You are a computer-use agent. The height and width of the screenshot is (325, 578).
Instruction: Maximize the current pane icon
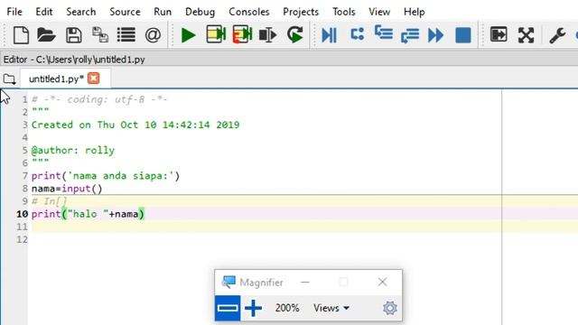pos(499,35)
